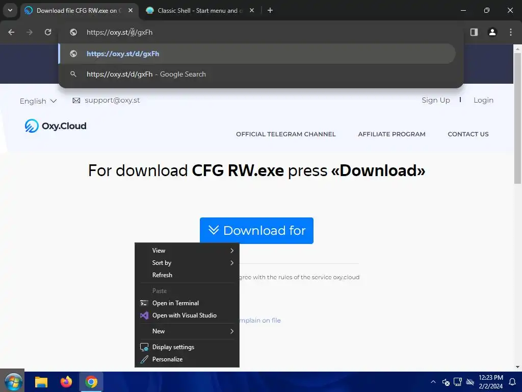Open the Windows Start button
The image size is (522, 392).
(12, 382)
